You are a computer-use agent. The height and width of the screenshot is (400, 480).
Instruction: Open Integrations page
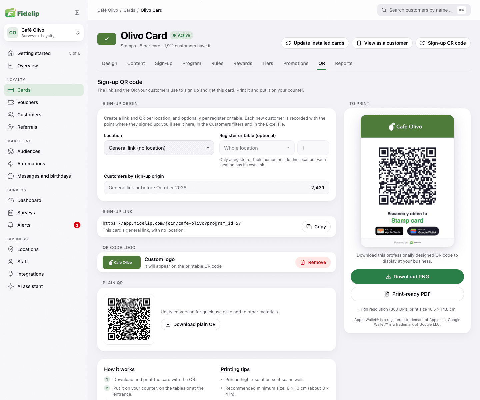[44, 274]
